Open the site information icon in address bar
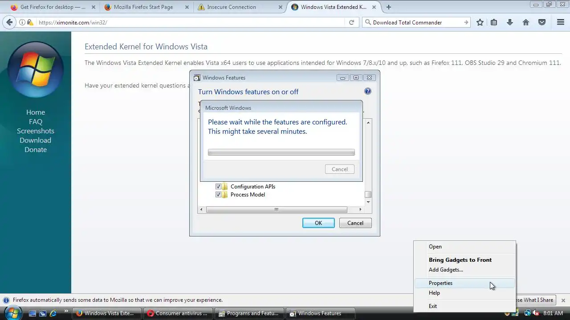 click(x=22, y=22)
